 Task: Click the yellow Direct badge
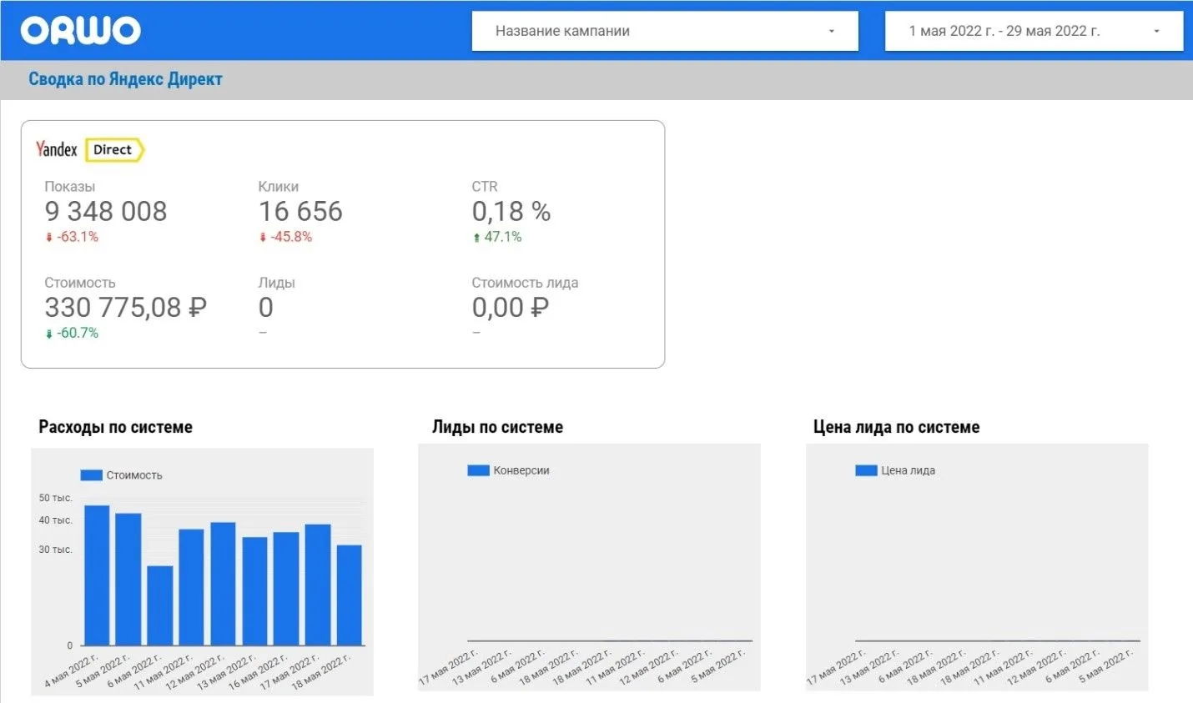click(x=114, y=149)
